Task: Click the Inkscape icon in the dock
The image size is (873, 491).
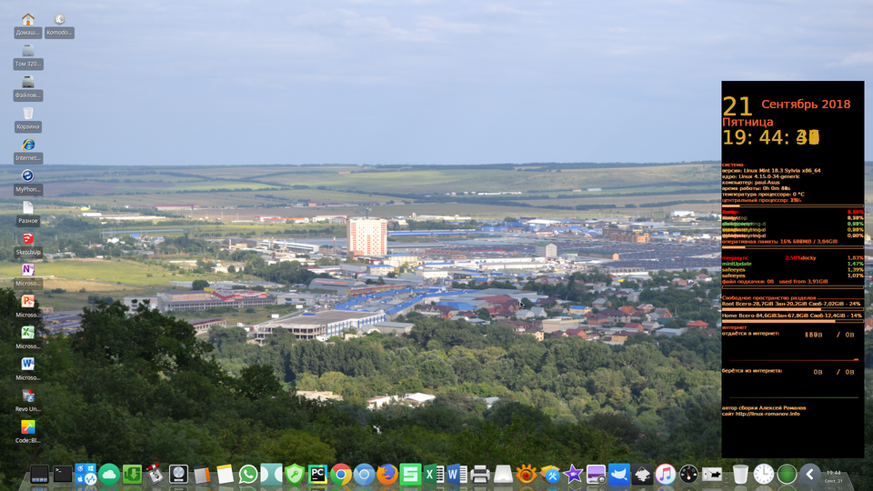Action: point(643,474)
